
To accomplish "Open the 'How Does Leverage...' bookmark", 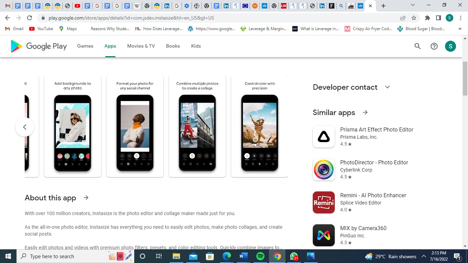I will (x=159, y=29).
